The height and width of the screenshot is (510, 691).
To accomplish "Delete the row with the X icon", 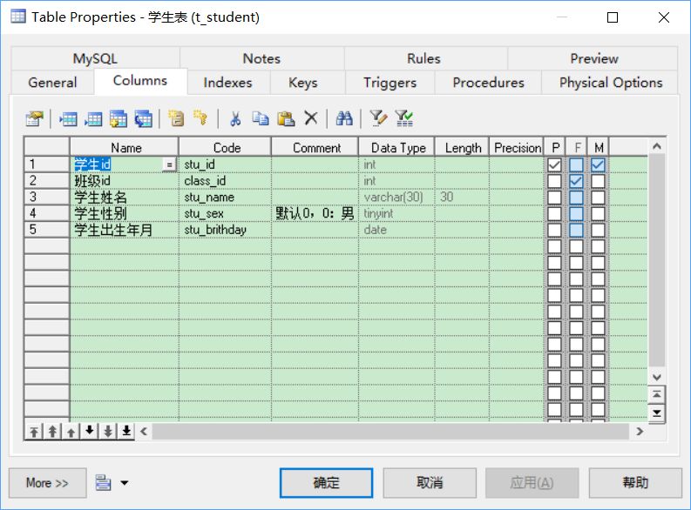I will coord(311,118).
